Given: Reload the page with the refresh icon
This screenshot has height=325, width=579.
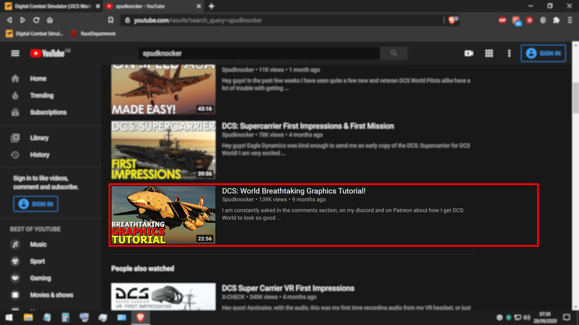Looking at the screenshot, I should tap(36, 20).
